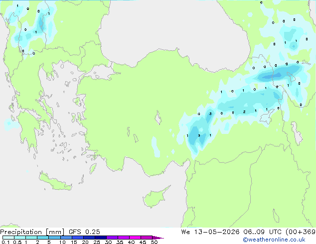
Task: Select the 45 mm legend color swatch
Action: point(147,238)
